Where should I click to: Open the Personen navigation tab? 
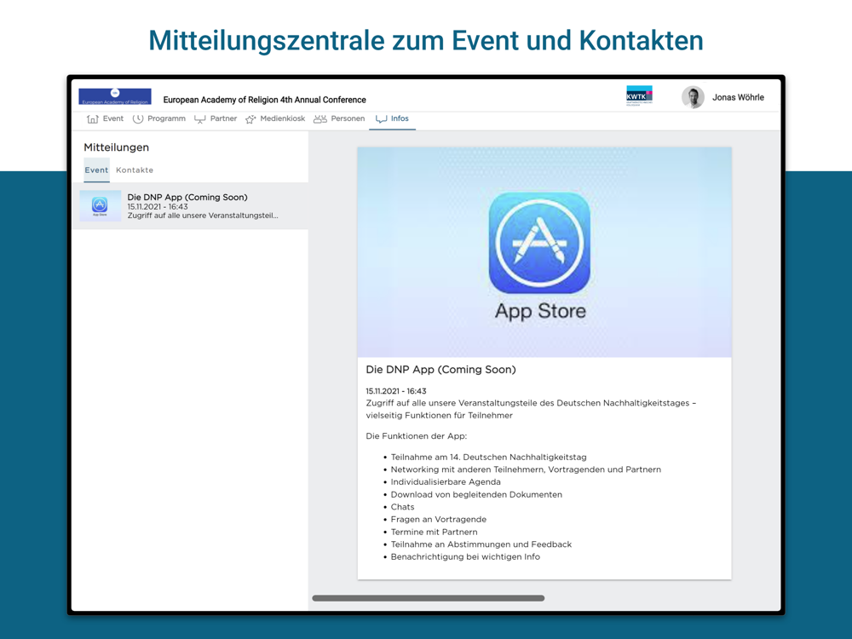pyautogui.click(x=339, y=119)
